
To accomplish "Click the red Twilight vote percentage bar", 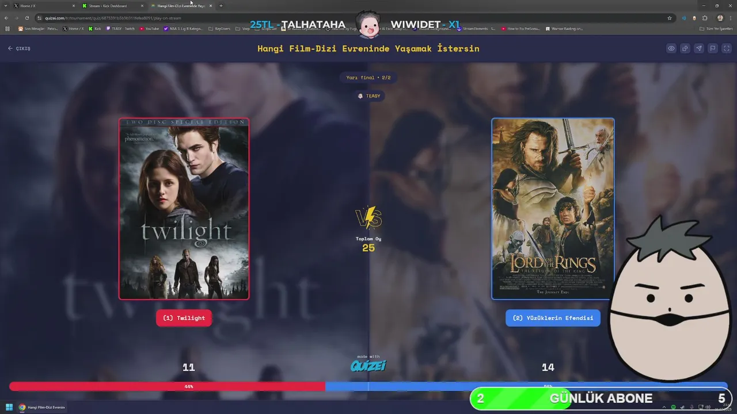I will coord(167,386).
